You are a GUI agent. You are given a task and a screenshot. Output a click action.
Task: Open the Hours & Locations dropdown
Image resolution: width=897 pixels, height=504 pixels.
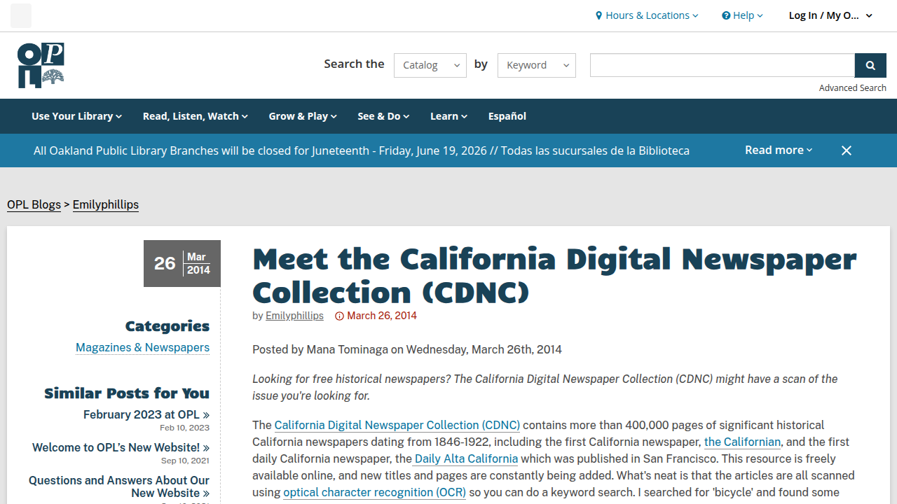pyautogui.click(x=647, y=15)
